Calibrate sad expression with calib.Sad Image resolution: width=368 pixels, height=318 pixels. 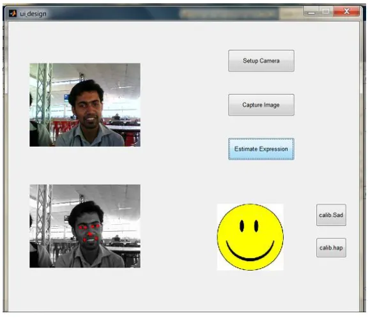pos(331,215)
